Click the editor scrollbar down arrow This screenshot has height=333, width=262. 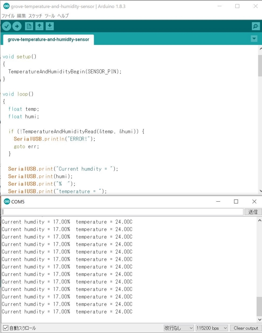click(x=260, y=191)
